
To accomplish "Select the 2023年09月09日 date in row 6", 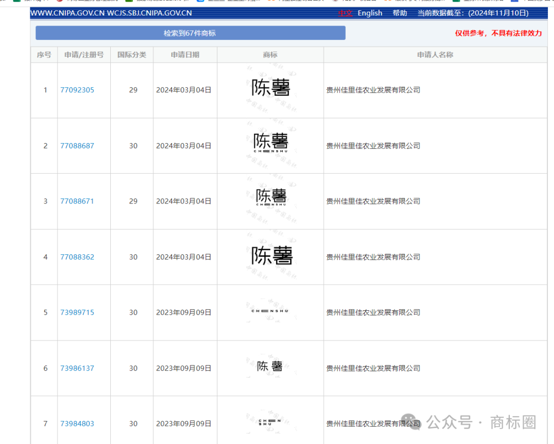I will tap(184, 369).
